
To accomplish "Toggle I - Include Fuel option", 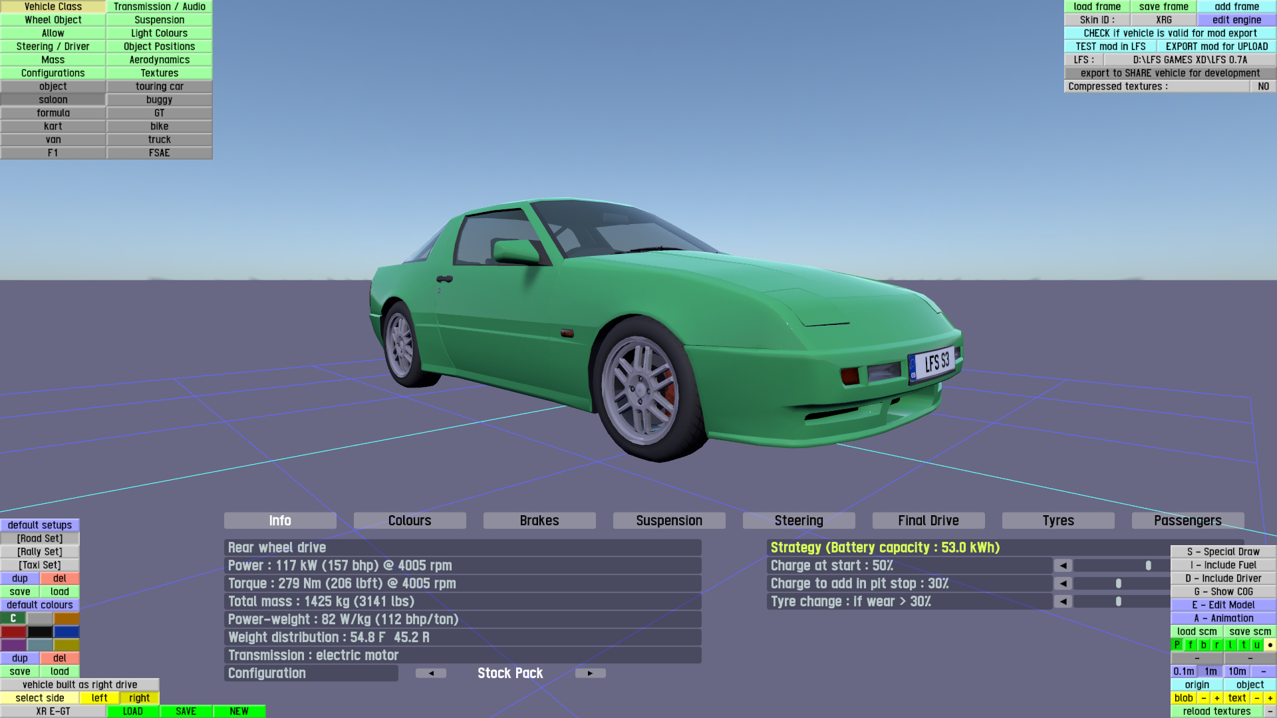I will [1223, 565].
